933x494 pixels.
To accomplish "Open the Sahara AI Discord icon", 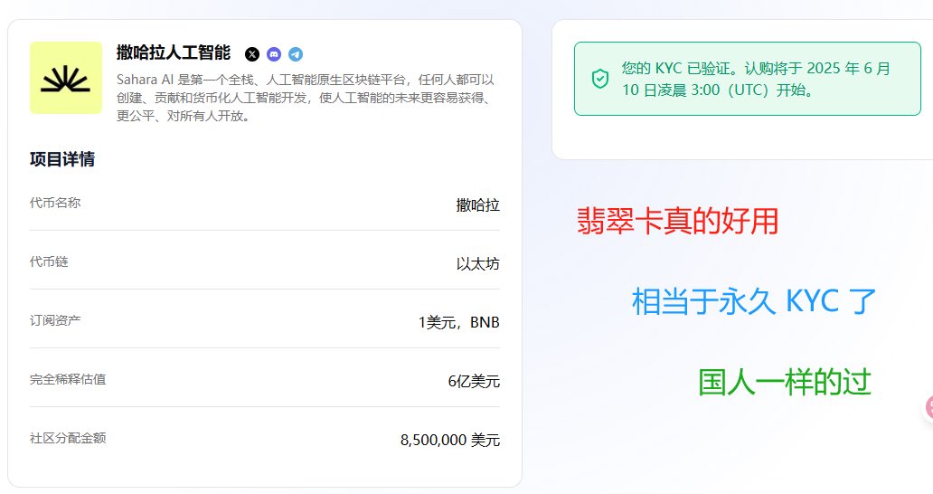I will point(274,54).
